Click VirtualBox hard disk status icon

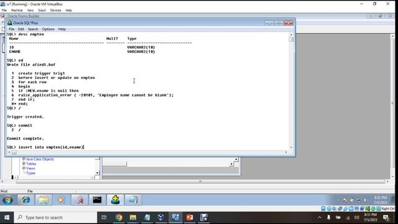(323, 209)
